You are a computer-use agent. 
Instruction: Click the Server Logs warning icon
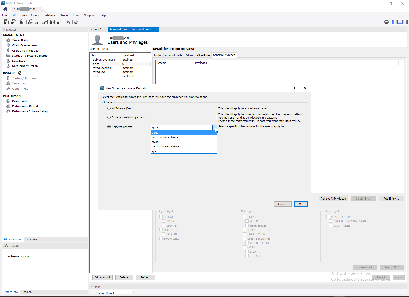(8, 83)
